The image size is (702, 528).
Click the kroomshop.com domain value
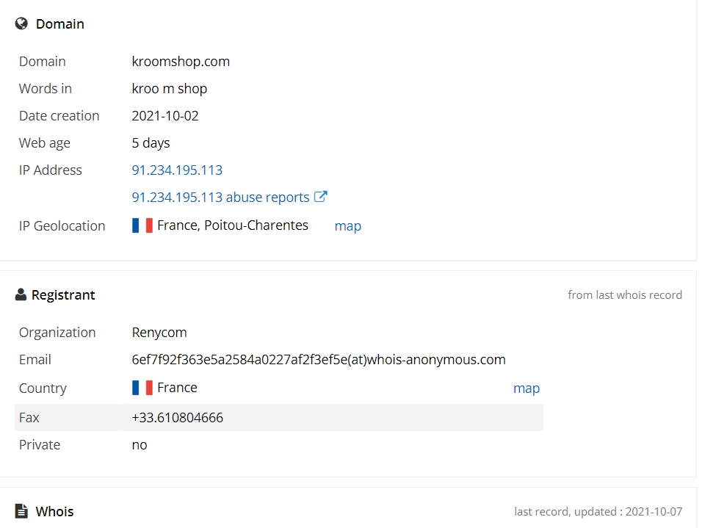181,62
